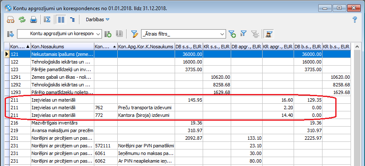Click correspondence account 572111 cell
365x166 pixels.
coord(106,146)
